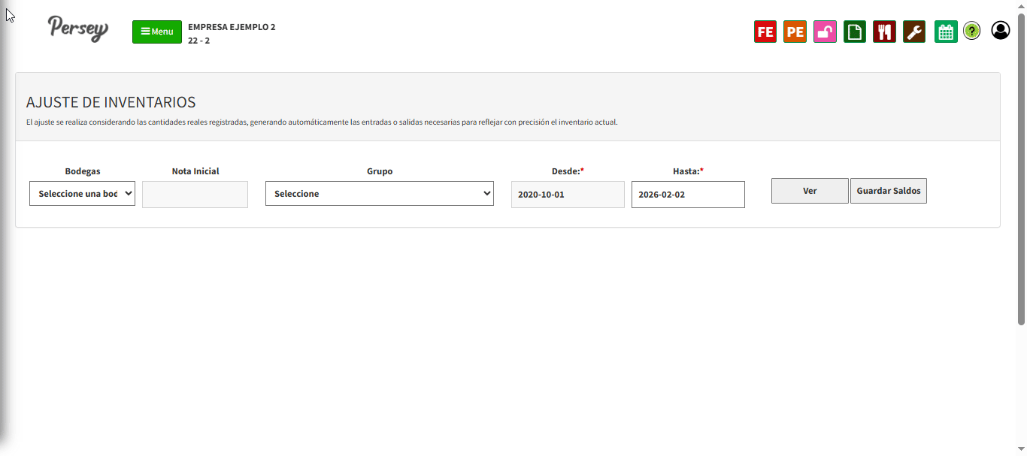Expand the Grupo dropdown
This screenshot has height=456, width=1027.
pyautogui.click(x=379, y=193)
